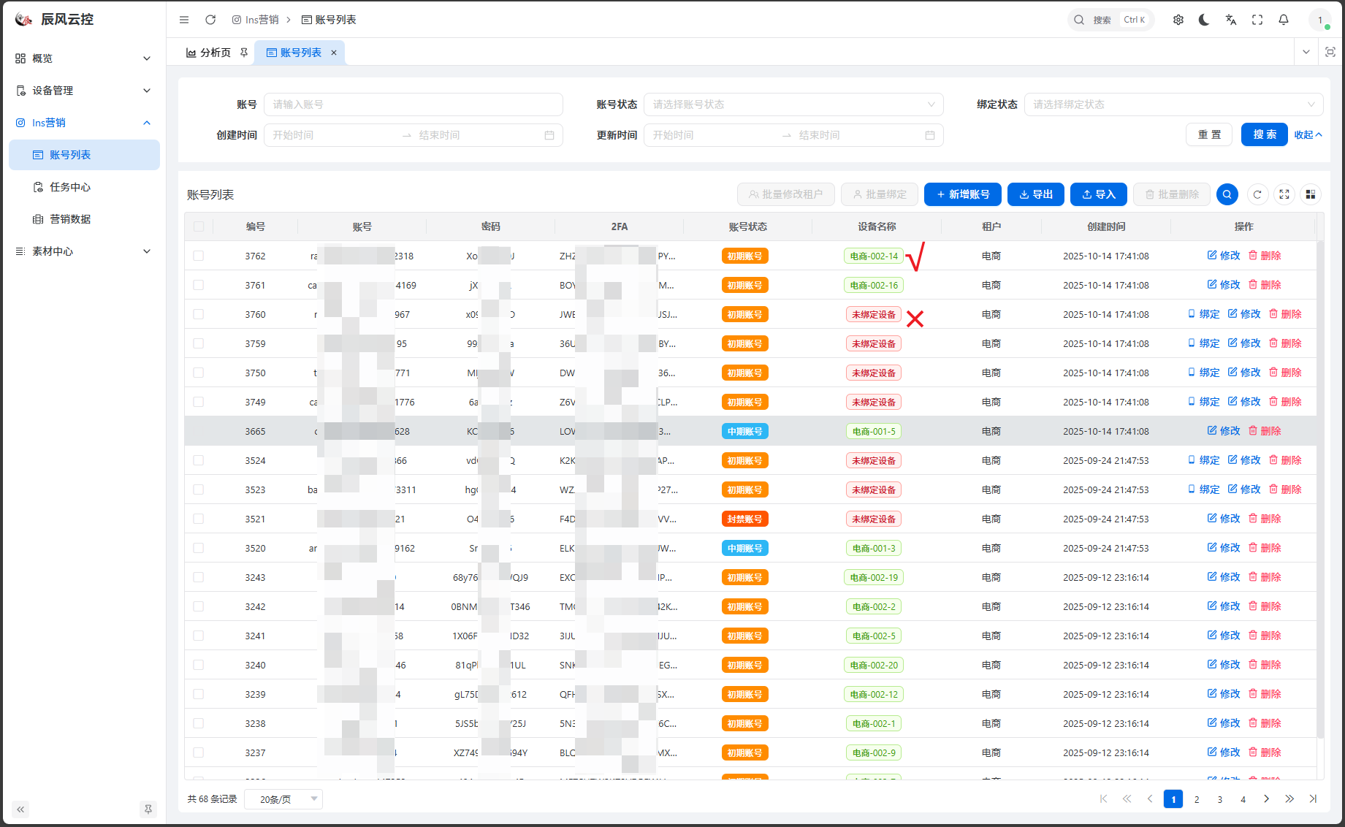Viewport: 1345px width, 827px height.
Task: Open the 账号状态 dropdown filter
Action: click(x=793, y=104)
